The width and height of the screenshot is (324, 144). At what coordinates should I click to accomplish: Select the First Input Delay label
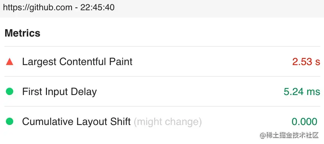[x=59, y=92]
